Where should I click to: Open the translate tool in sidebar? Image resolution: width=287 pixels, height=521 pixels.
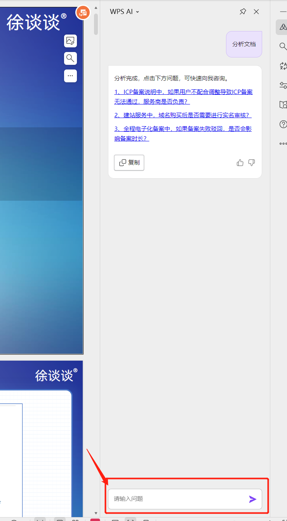pyautogui.click(x=283, y=66)
